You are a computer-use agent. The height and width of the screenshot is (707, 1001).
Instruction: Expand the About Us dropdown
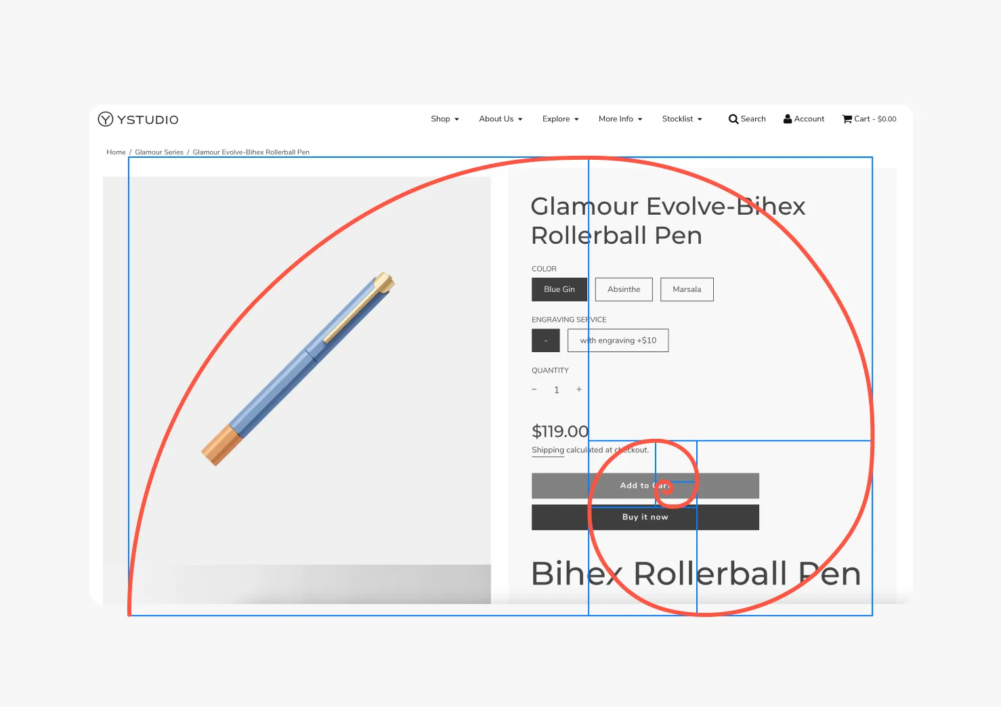click(x=501, y=119)
